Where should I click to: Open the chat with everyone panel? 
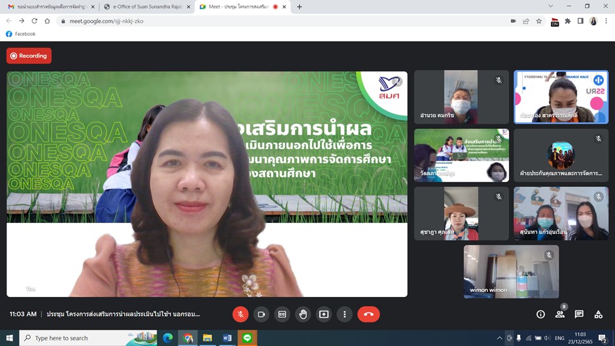tap(579, 314)
